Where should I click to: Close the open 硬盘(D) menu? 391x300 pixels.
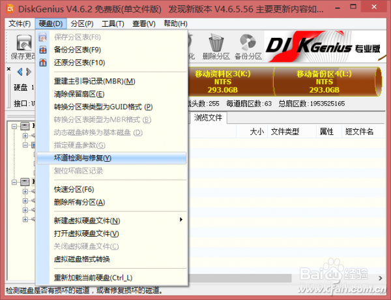click(51, 23)
